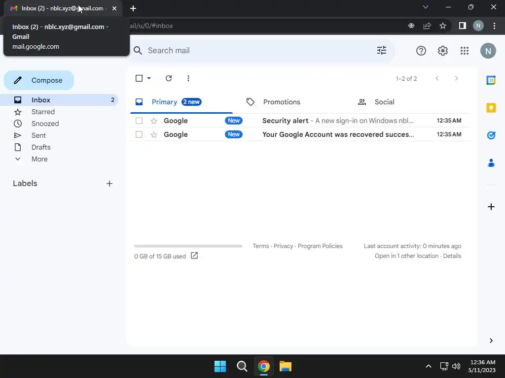Open the Google Tasks side panel
This screenshot has width=505, height=378.
pyautogui.click(x=491, y=135)
